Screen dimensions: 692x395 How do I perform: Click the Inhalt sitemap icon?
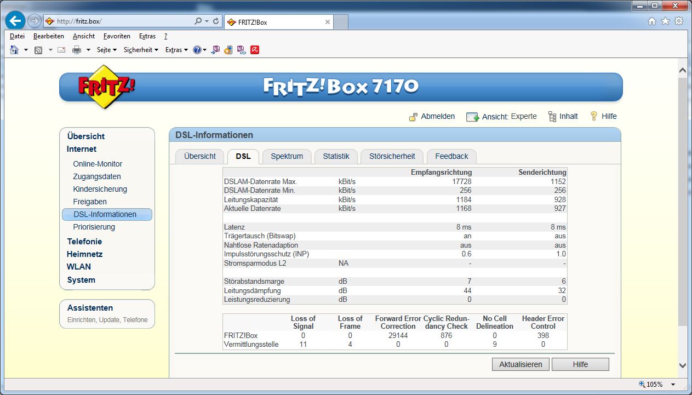[x=552, y=117]
